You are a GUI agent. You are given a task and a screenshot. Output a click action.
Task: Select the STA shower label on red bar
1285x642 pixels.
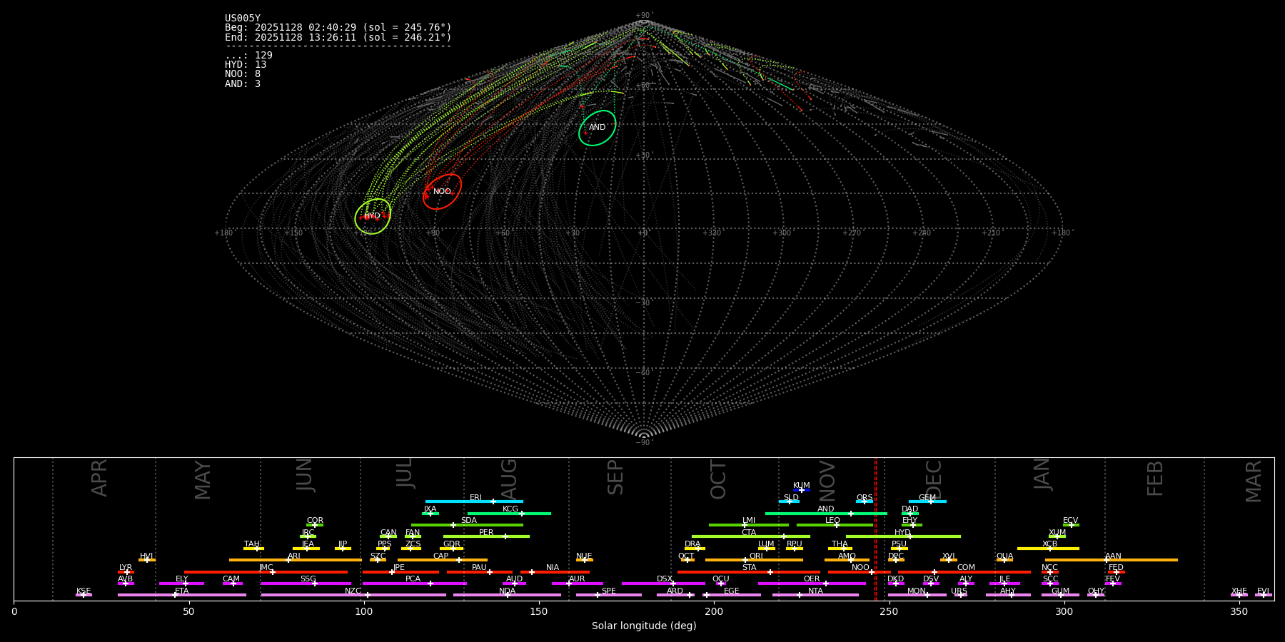point(749,568)
